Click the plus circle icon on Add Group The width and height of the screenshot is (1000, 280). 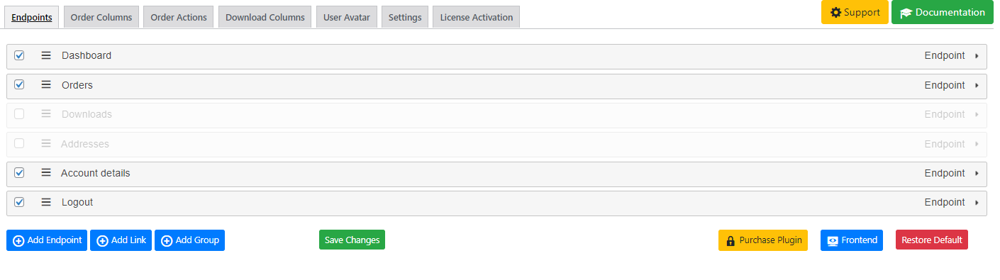167,240
